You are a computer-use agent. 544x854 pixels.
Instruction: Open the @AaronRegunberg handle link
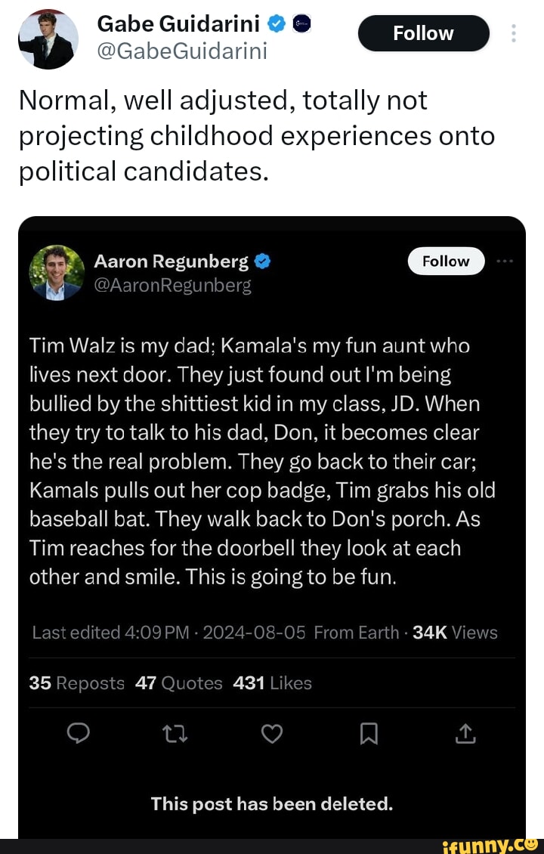point(172,285)
